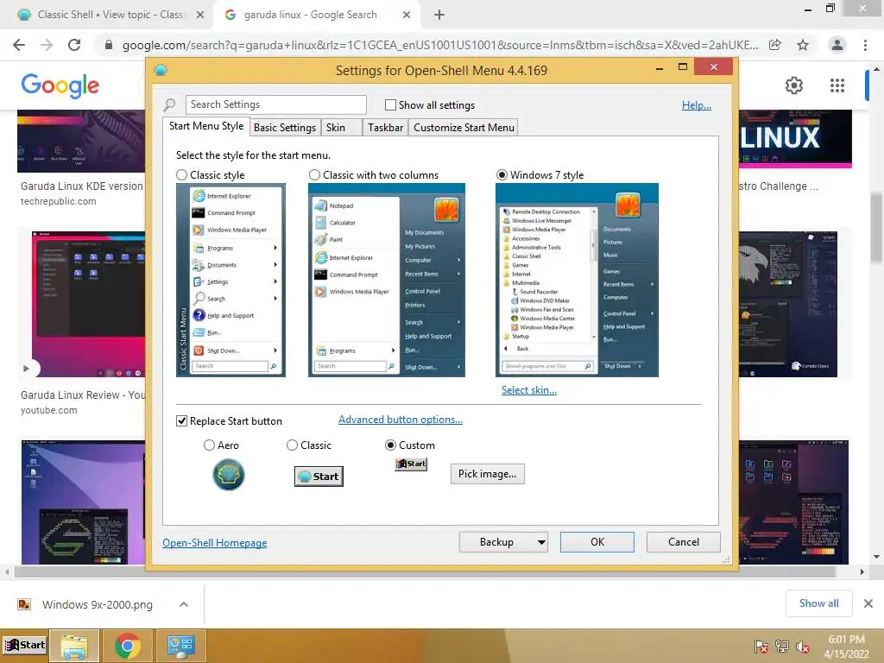This screenshot has height=663, width=884.
Task: Open Google apps grid icon
Action: click(837, 85)
